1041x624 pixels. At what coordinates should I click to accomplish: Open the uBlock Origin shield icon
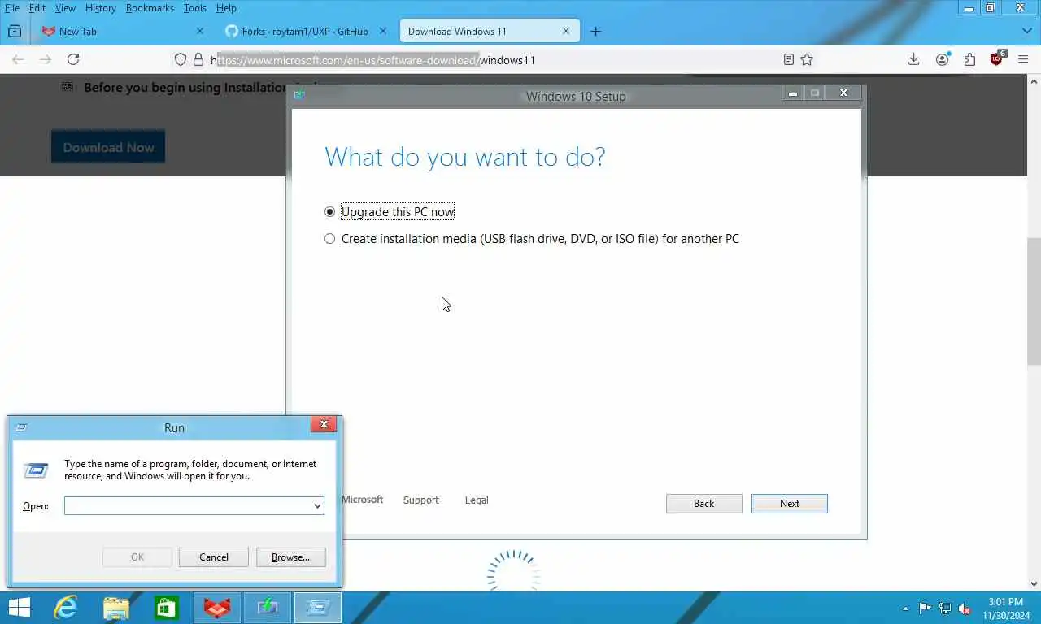(998, 58)
